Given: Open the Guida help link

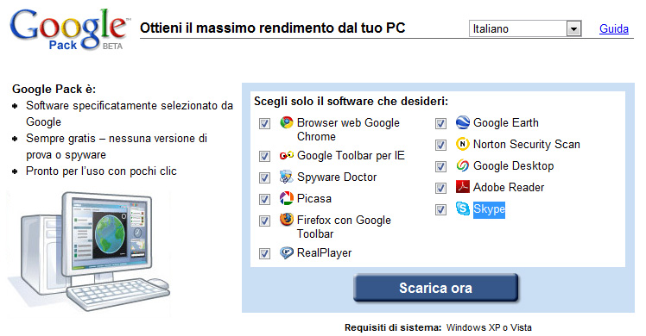Looking at the screenshot, I should (614, 28).
